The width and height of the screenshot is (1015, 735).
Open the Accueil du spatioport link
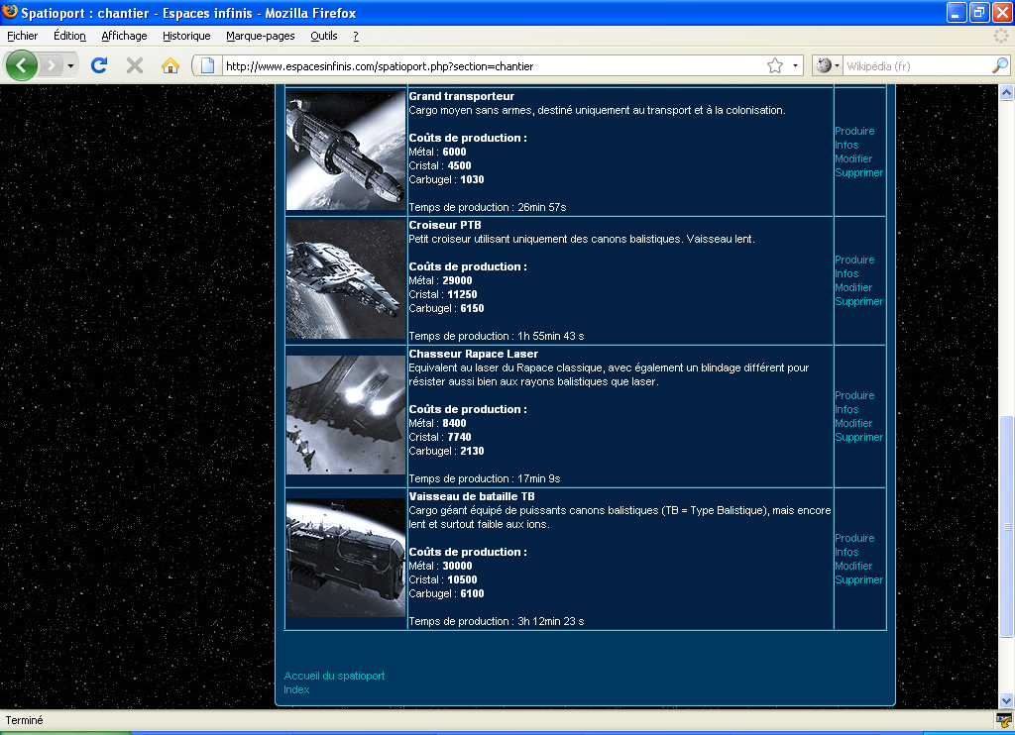coord(334,676)
